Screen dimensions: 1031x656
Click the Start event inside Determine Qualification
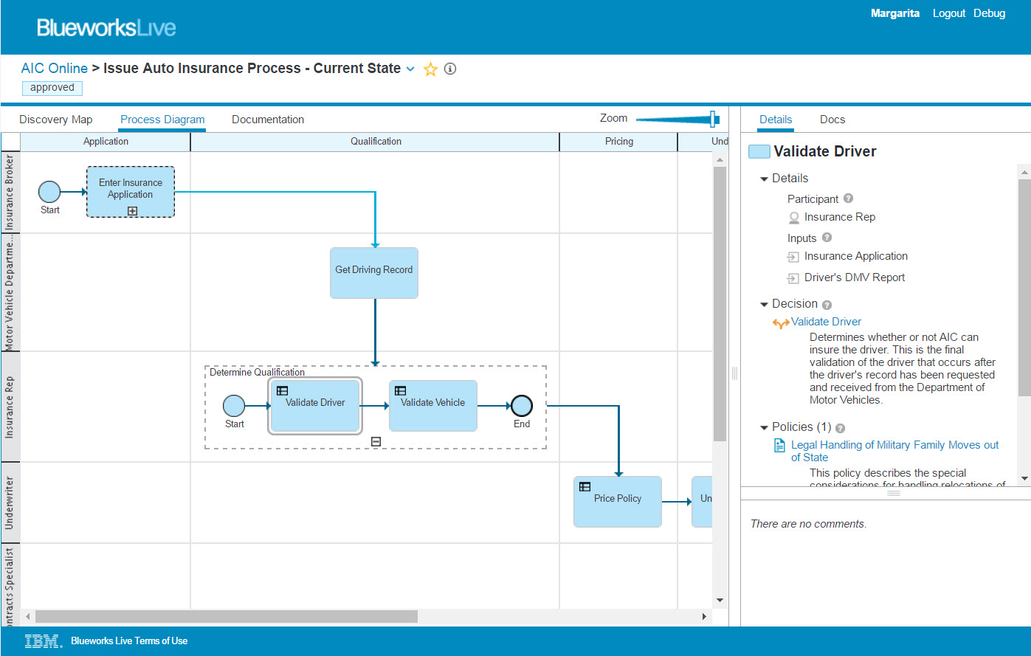click(234, 406)
